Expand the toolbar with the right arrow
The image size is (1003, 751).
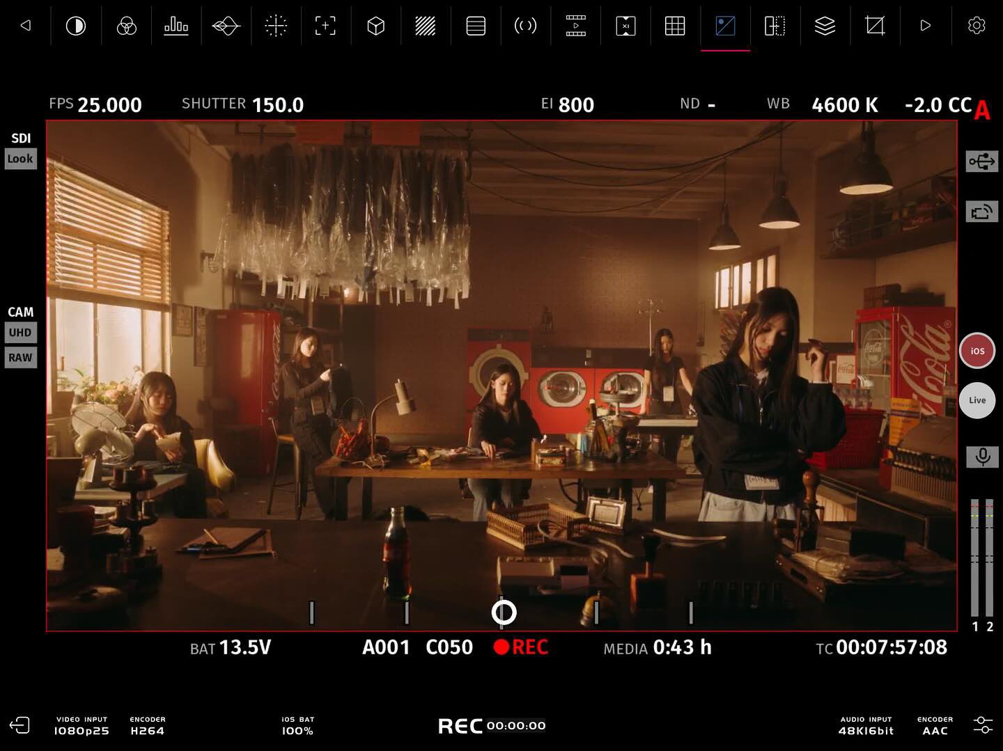(x=925, y=26)
